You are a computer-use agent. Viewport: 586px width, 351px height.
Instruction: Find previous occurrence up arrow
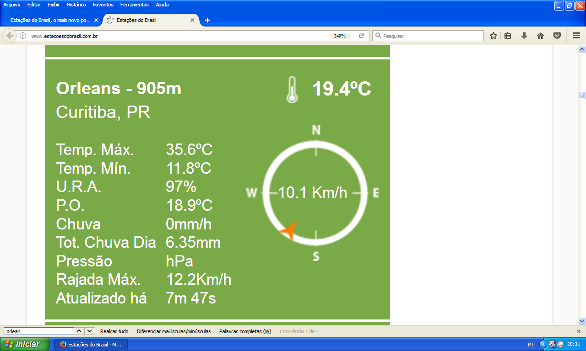tap(79, 331)
